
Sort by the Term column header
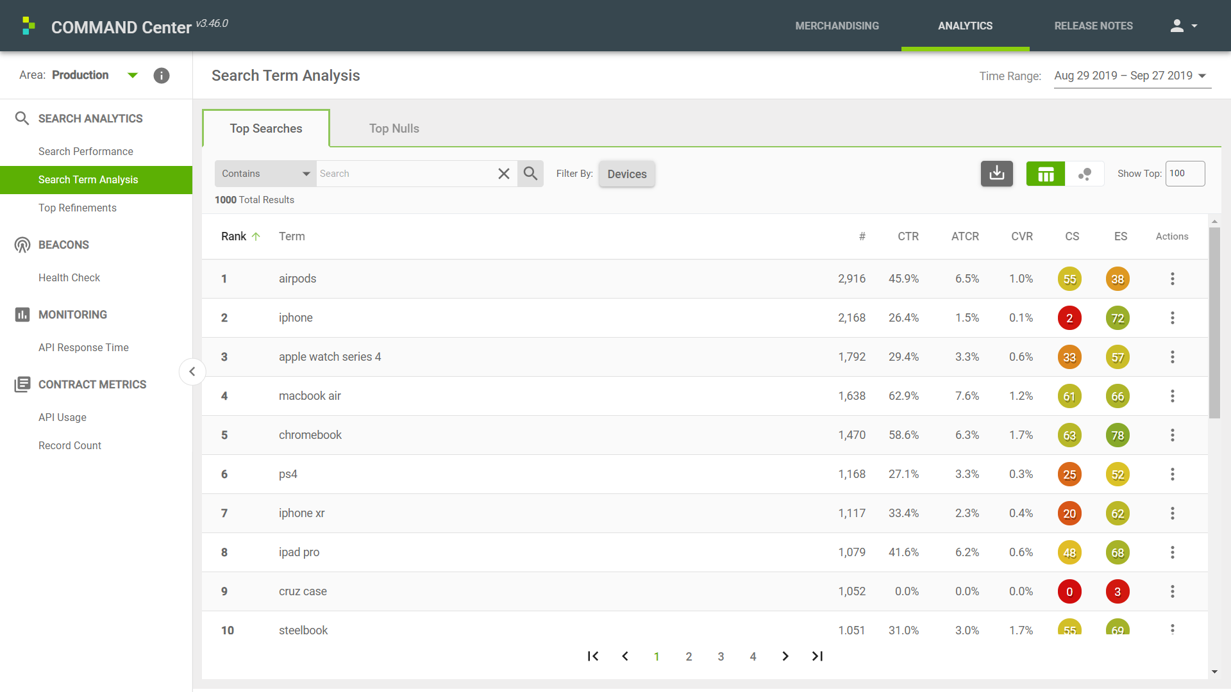[x=292, y=236]
